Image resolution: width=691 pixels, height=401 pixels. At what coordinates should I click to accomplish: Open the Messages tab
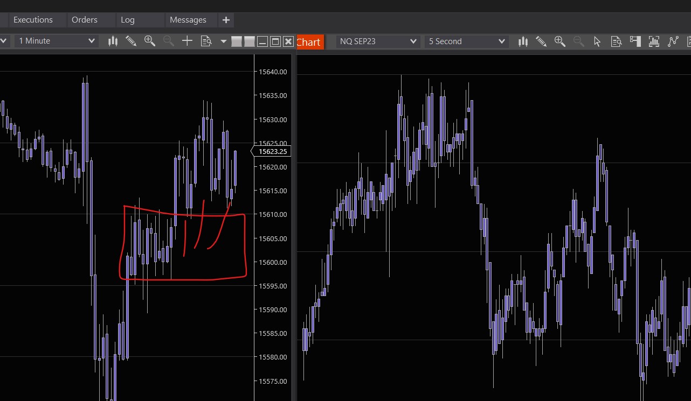click(x=188, y=20)
